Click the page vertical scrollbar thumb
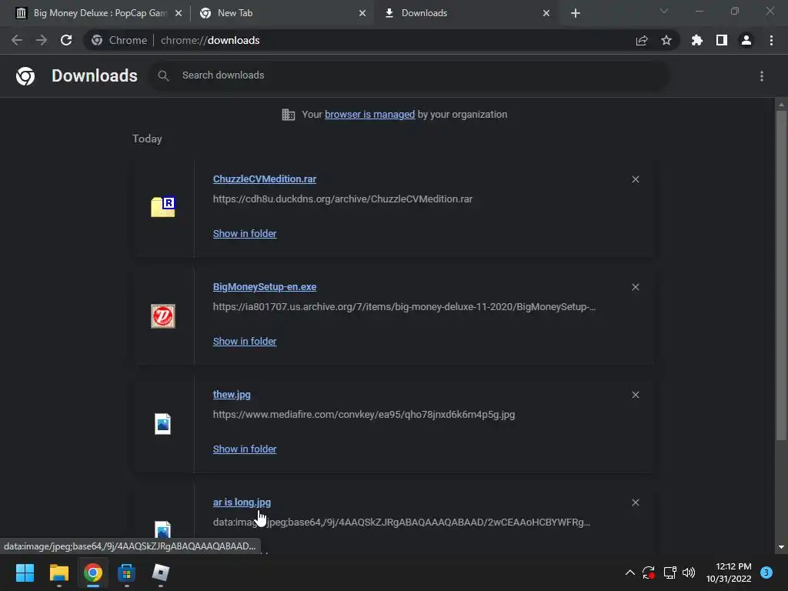This screenshot has width=788, height=591. [781, 275]
